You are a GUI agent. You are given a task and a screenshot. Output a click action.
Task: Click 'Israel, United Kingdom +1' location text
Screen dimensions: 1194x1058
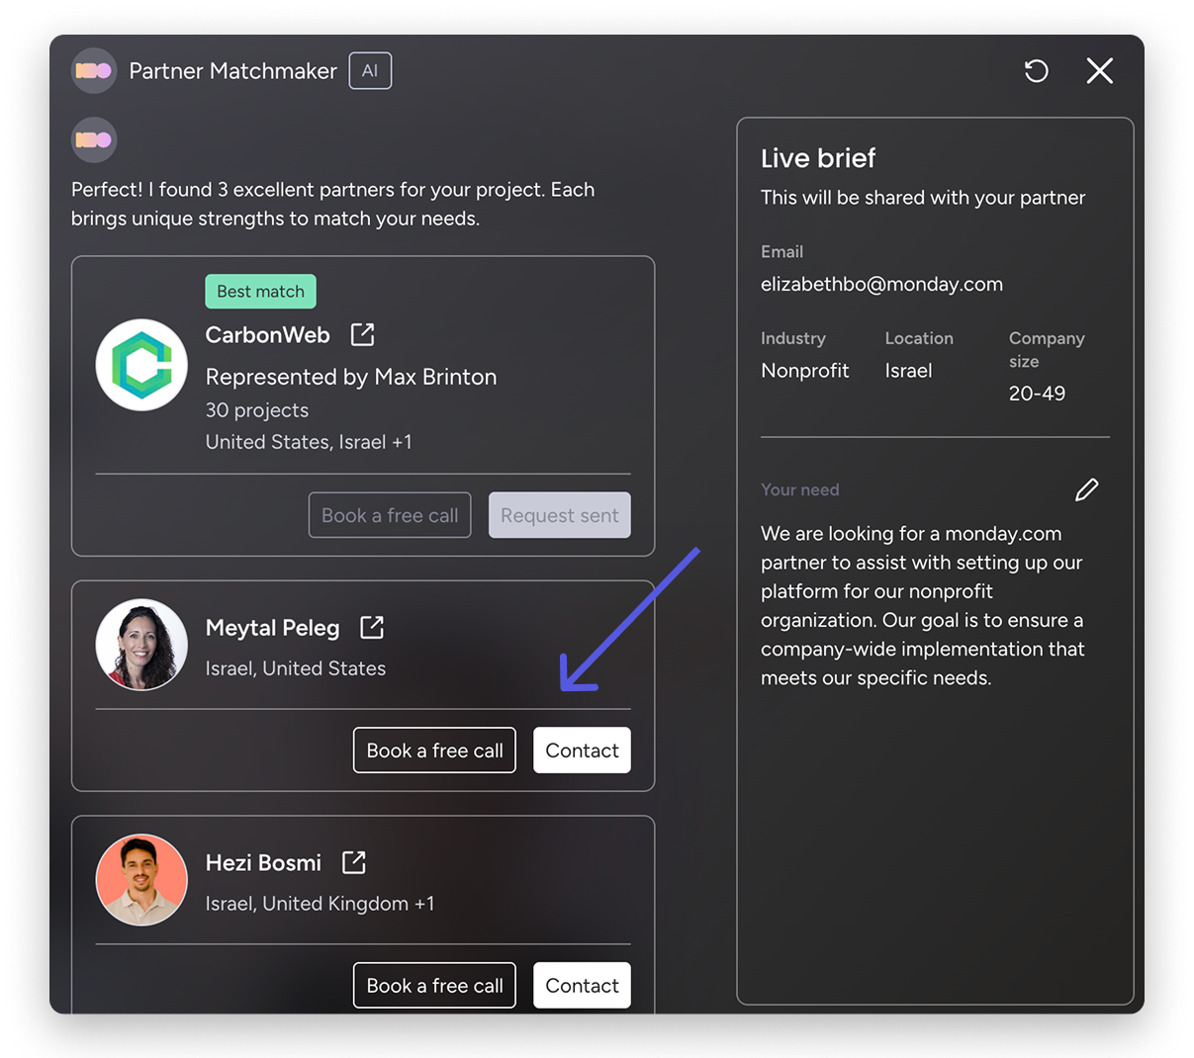click(x=320, y=904)
